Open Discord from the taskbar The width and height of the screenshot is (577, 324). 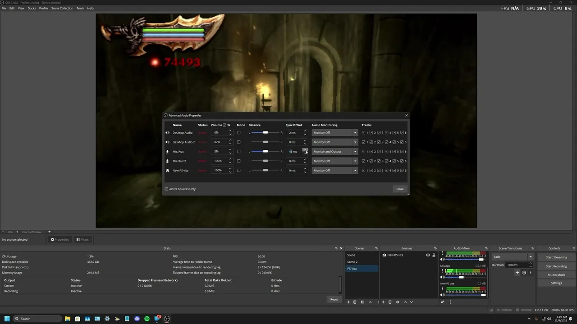(137, 319)
